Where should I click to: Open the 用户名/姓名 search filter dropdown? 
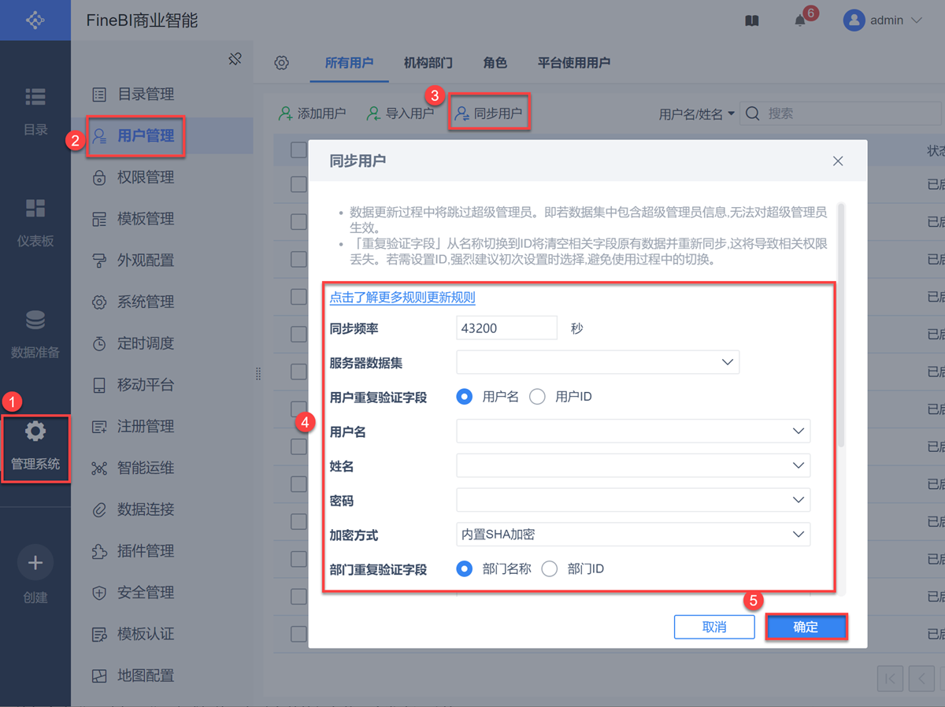(x=697, y=114)
